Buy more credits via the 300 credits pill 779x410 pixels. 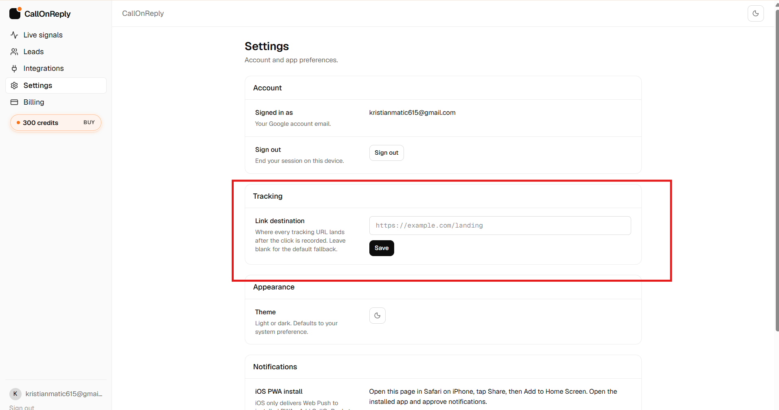(x=56, y=123)
